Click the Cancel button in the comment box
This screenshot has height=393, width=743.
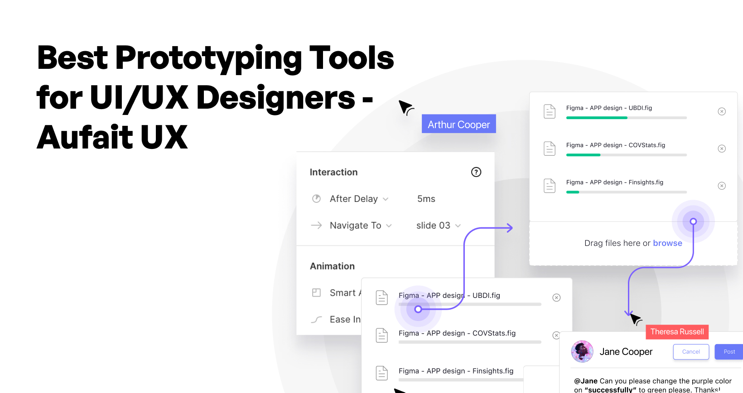(x=691, y=352)
